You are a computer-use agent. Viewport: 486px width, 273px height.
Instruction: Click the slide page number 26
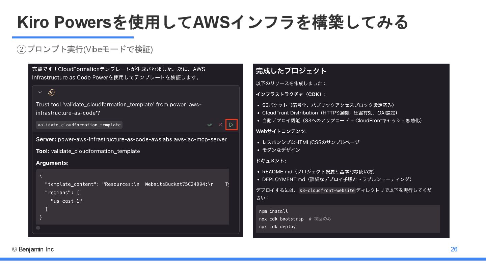click(x=454, y=249)
